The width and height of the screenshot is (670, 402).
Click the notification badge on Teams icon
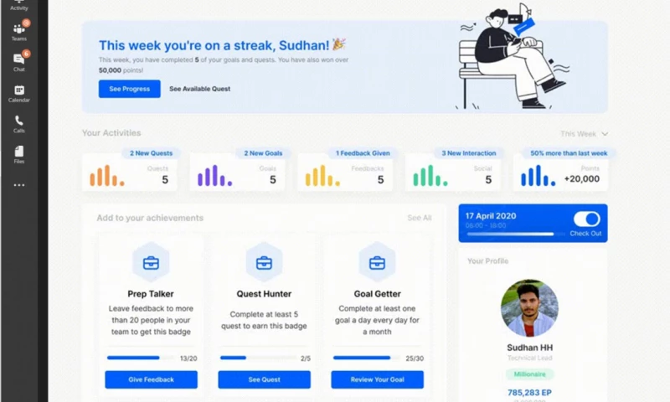(x=26, y=23)
